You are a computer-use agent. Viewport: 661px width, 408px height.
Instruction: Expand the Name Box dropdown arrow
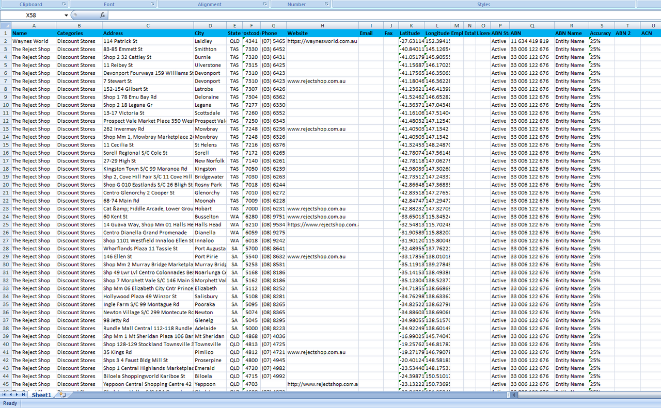point(66,15)
